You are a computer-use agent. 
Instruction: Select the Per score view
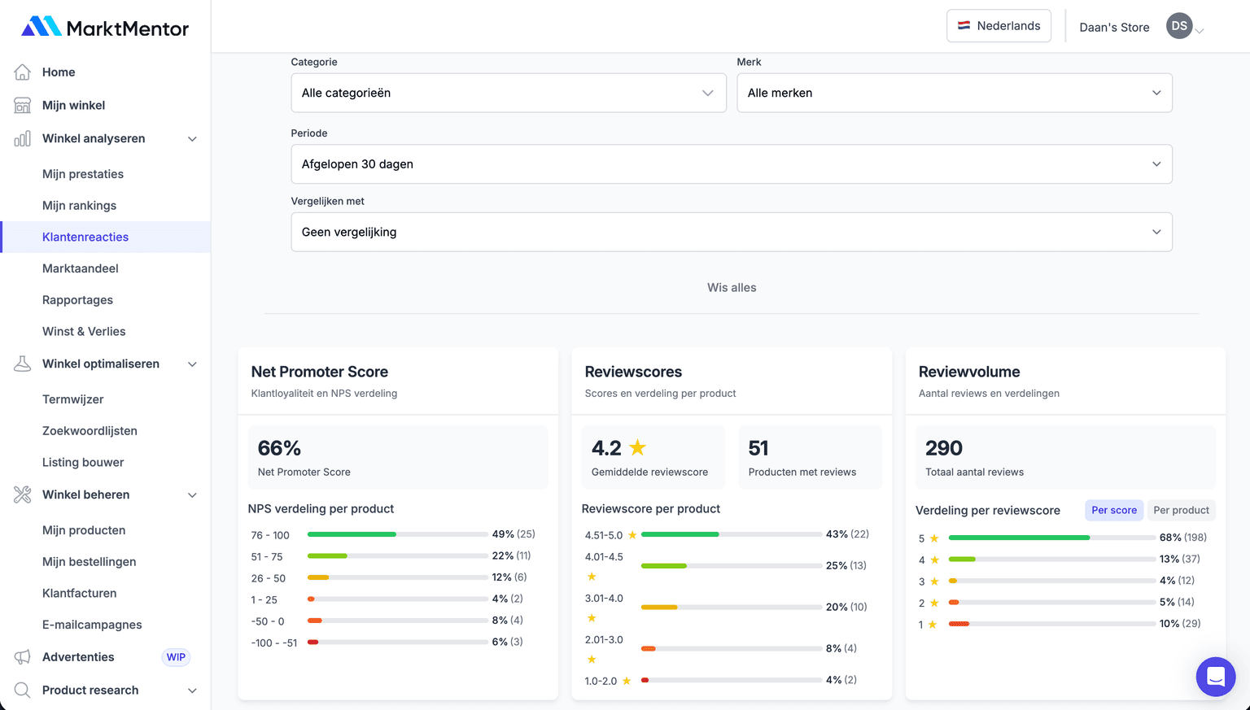[1113, 510]
